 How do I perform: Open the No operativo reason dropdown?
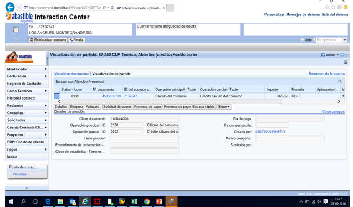(x=345, y=40)
